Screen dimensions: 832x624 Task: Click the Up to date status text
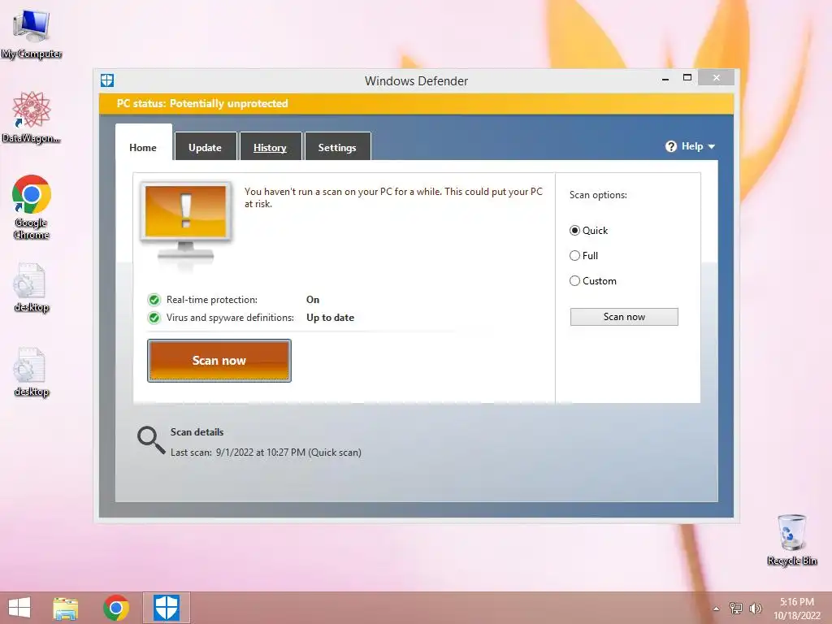pos(330,318)
